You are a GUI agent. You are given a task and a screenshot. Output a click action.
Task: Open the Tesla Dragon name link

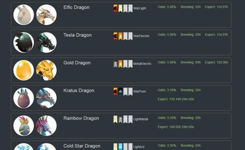[x=77, y=35]
